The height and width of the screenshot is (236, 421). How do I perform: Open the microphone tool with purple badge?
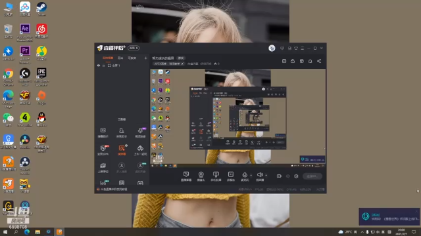(x=140, y=132)
